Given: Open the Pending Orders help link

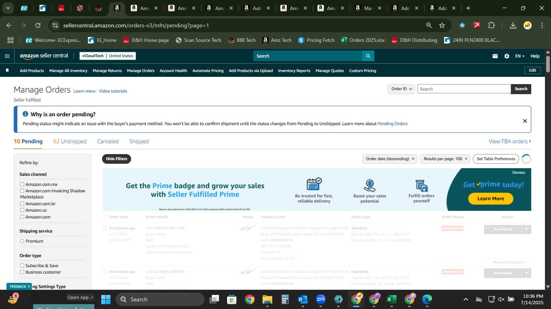Looking at the screenshot, I should click(392, 124).
